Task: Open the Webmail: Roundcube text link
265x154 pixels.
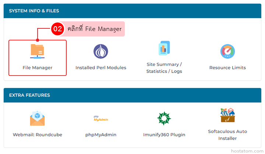Action: 37,135
